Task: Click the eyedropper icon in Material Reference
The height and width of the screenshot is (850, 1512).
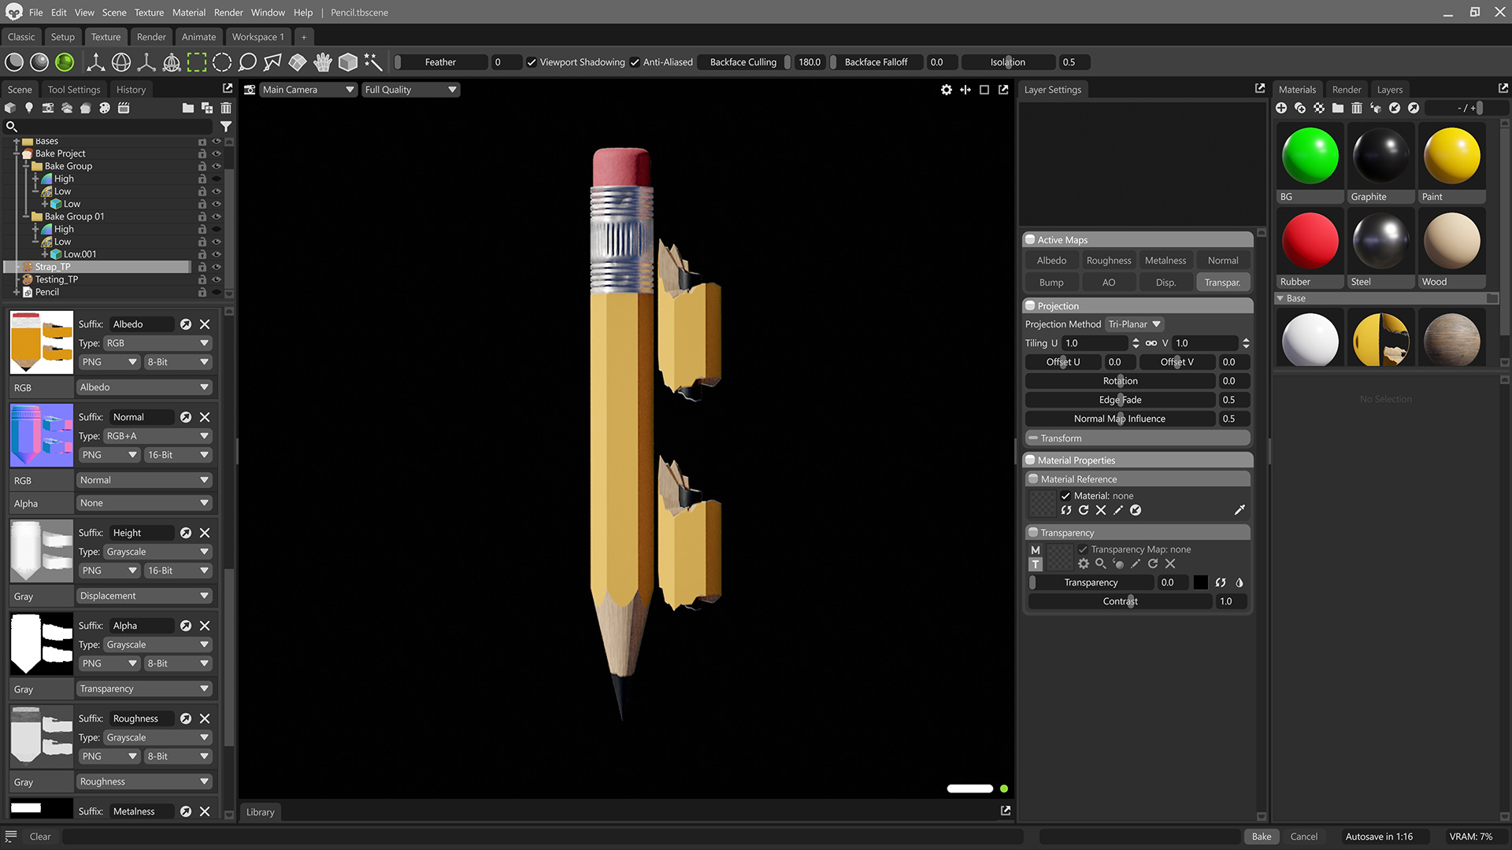Action: (x=1240, y=510)
